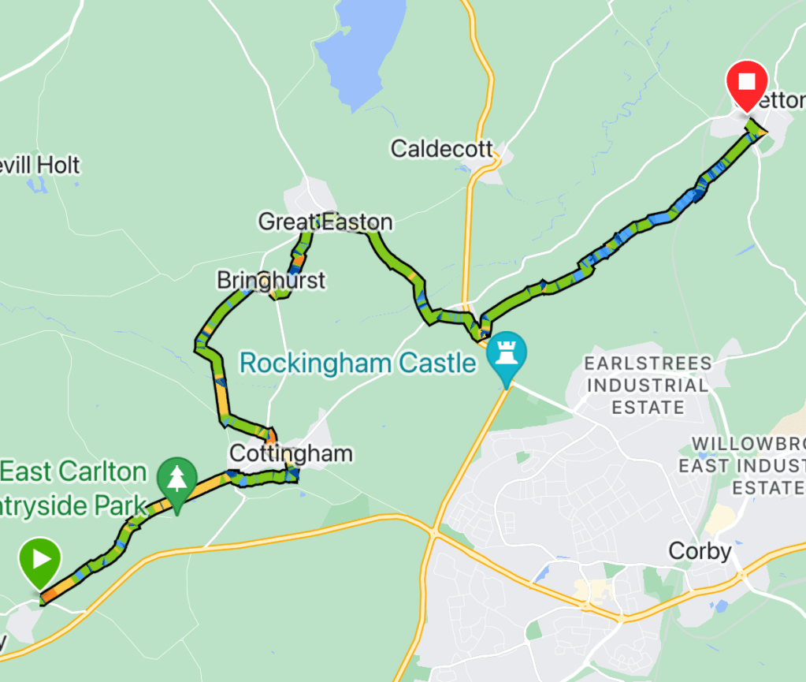The image size is (806, 682).
Task: Click the Corby town label
Action: [700, 551]
